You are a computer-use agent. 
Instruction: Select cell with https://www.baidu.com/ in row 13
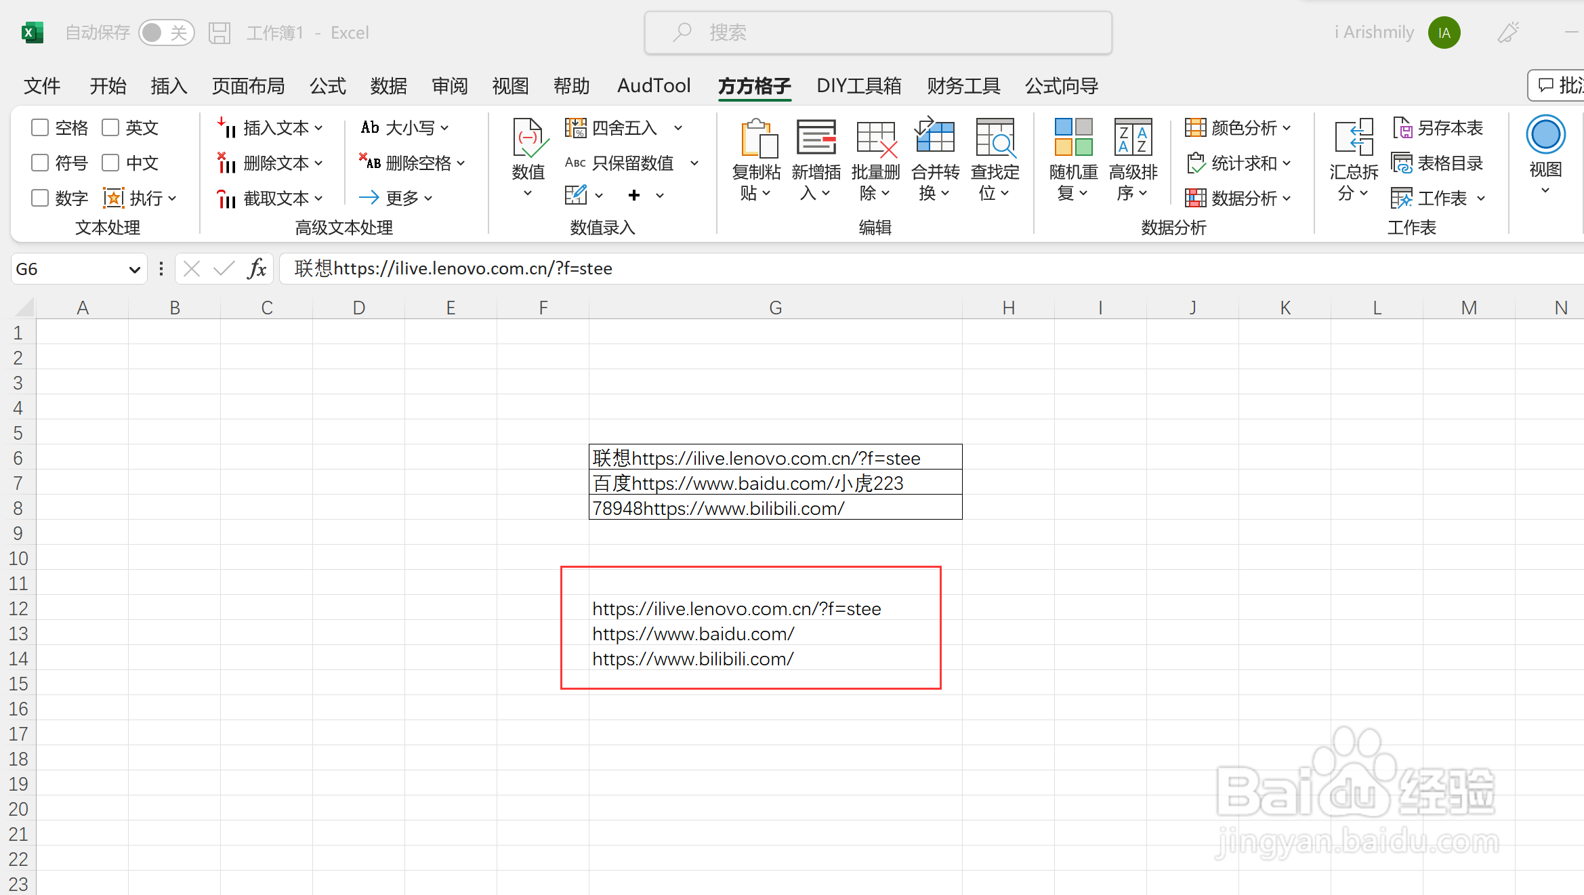pos(776,633)
